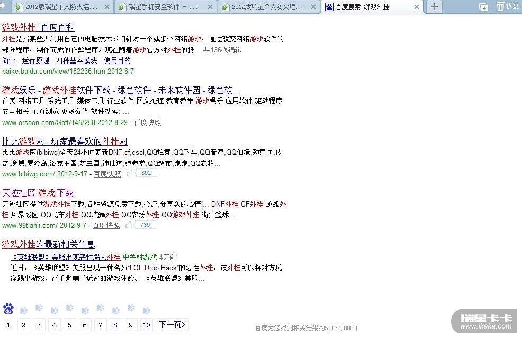The width and height of the screenshot is (522, 337).
Task: Open the 使用目的 sublink
Action: point(117,60)
